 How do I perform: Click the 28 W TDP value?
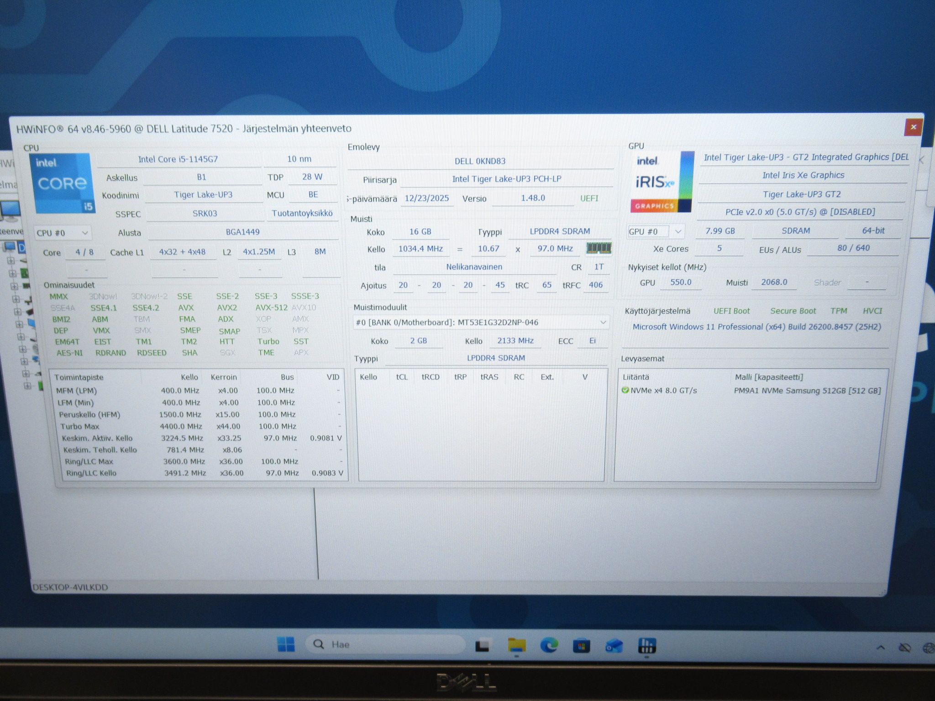coord(312,177)
